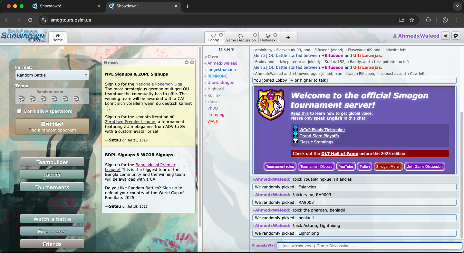Switch to the Lobby tab

point(213,38)
